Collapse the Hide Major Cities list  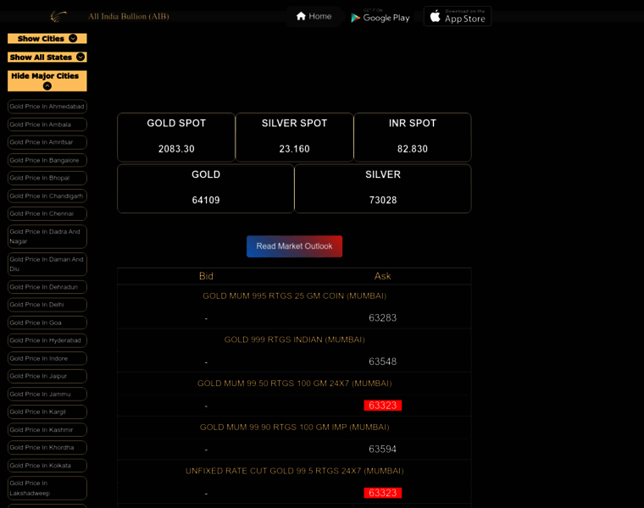point(47,80)
